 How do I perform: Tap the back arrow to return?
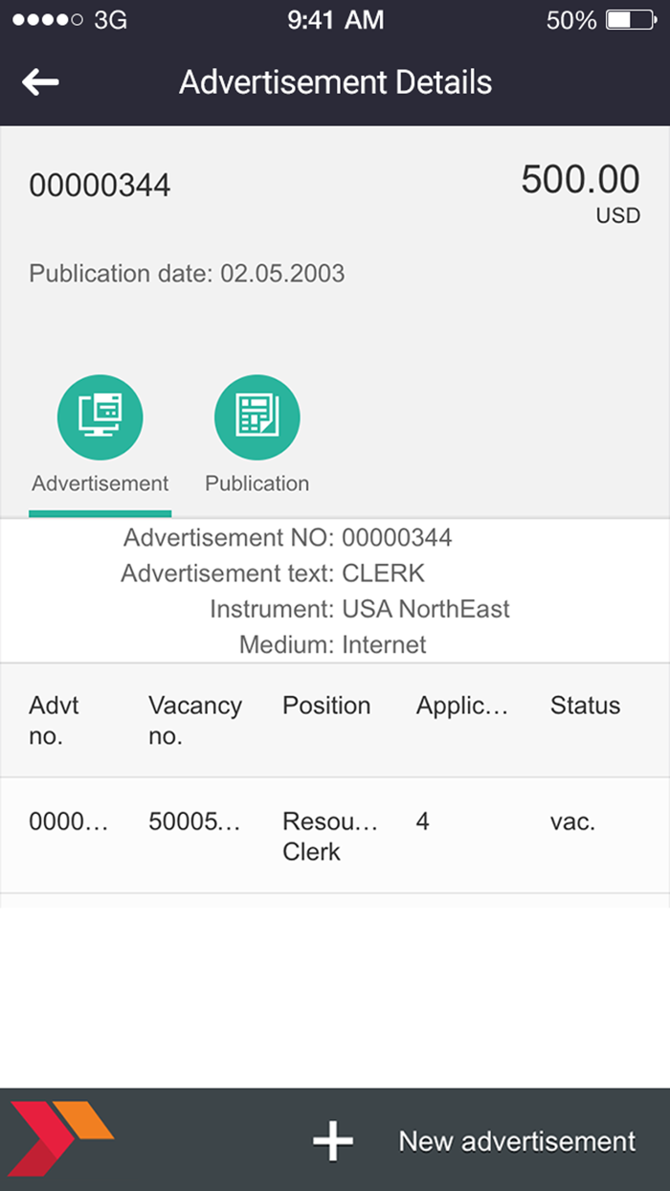pyautogui.click(x=39, y=82)
